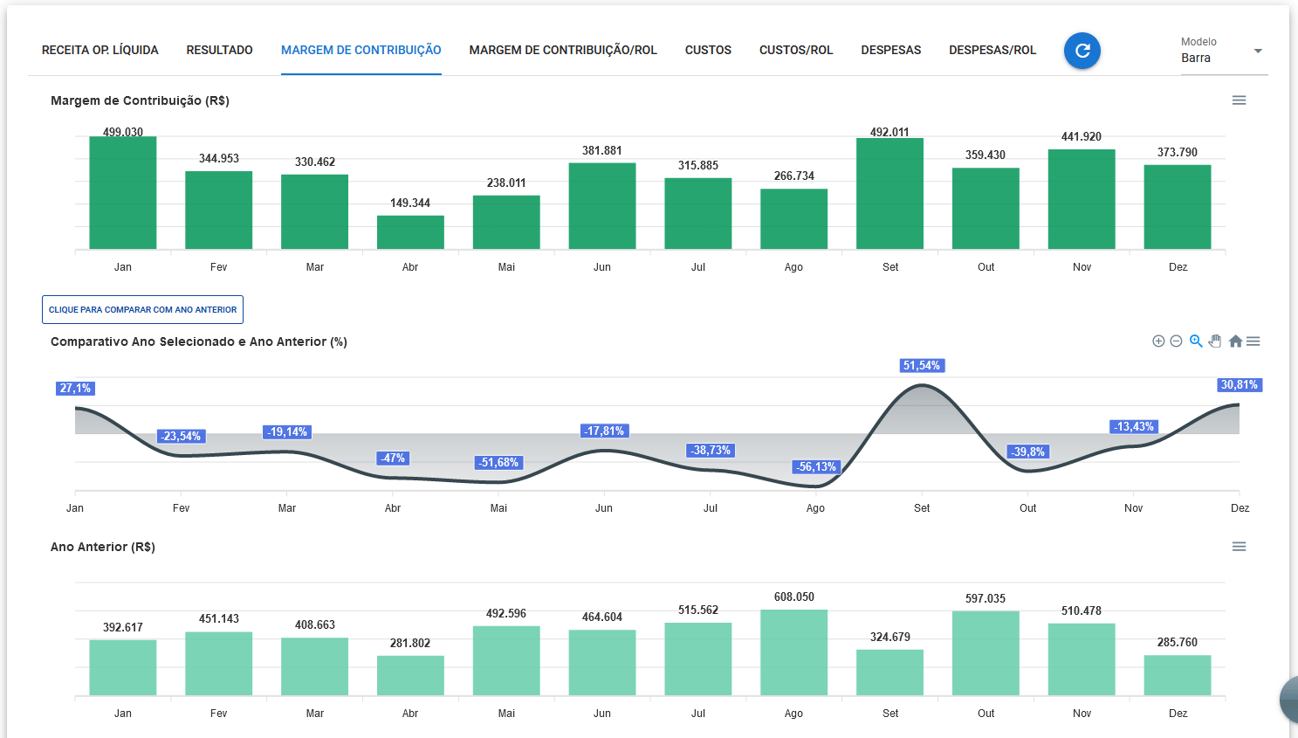Image resolution: width=1298 pixels, height=738 pixels.
Task: Reset comparison chart zoom with home icon
Action: (x=1235, y=341)
